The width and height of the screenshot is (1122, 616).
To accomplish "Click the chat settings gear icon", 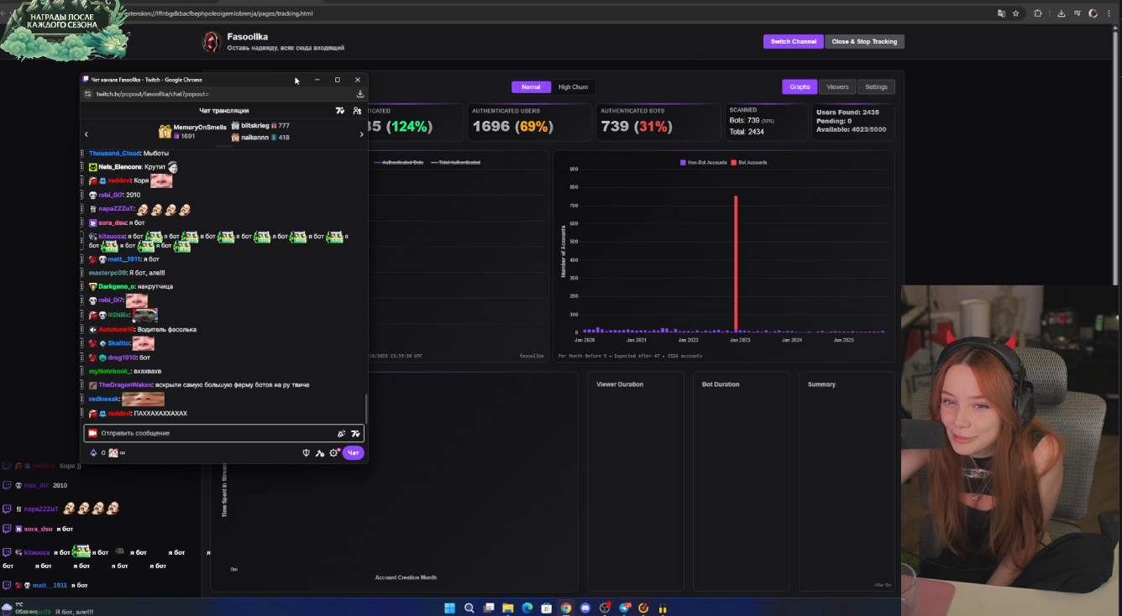I will pos(333,453).
